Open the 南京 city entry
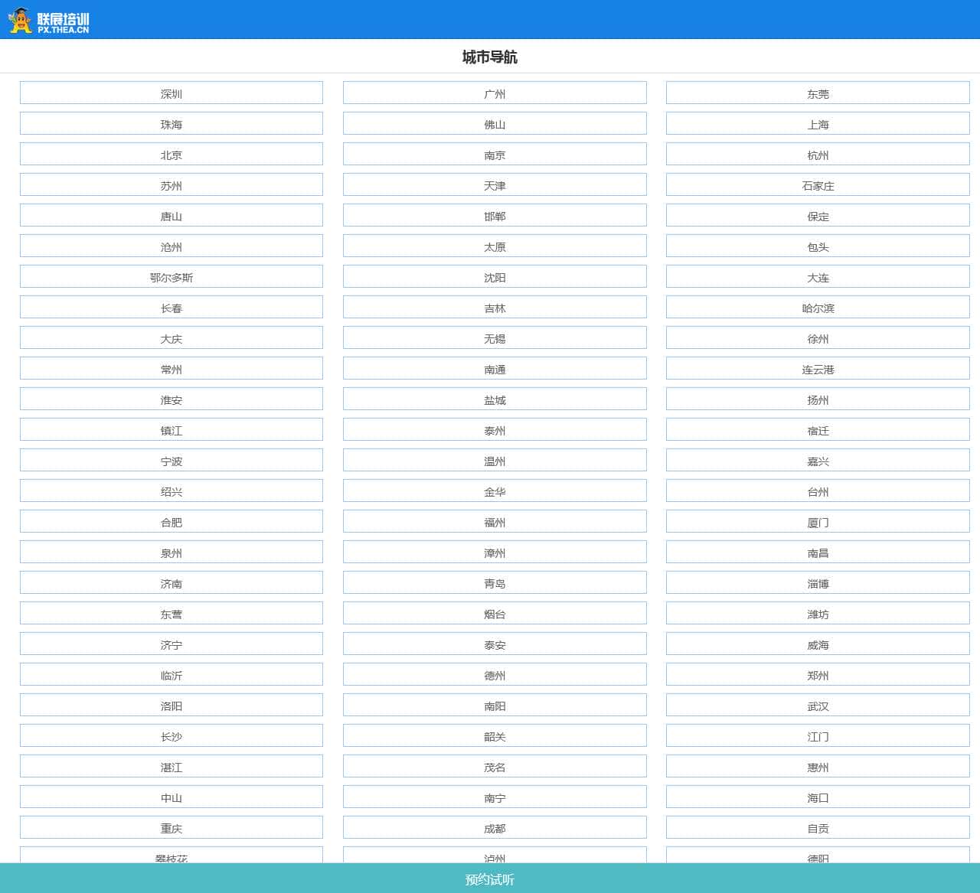This screenshot has height=893, width=980. 495,155
